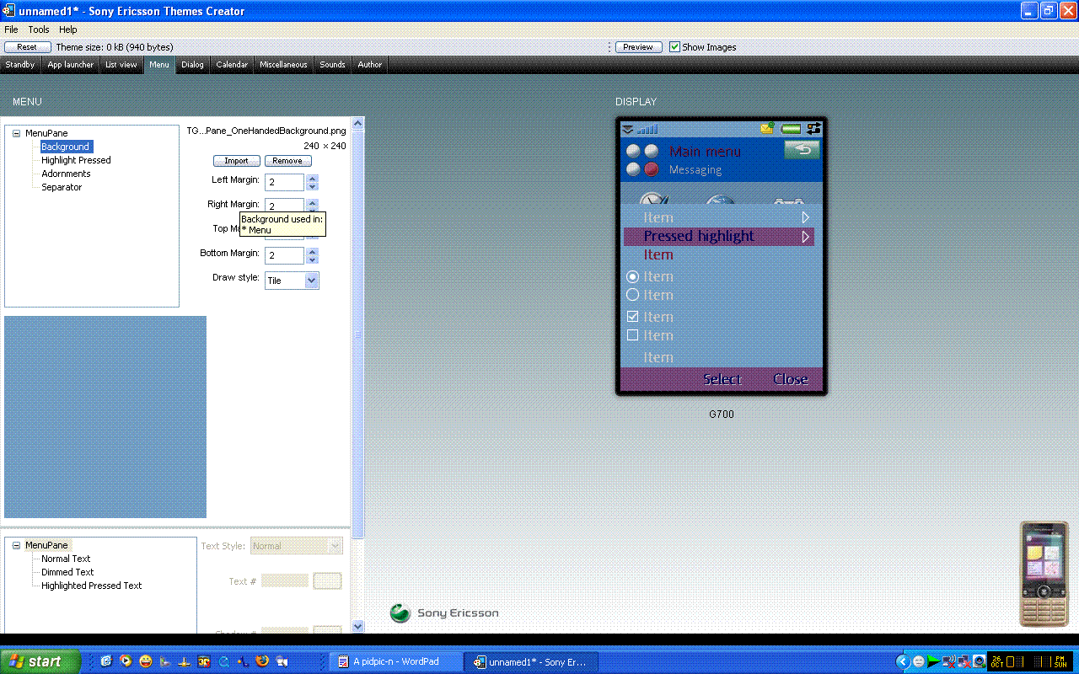
Task: Expand hidden system tray icons arrow
Action: coord(902,661)
